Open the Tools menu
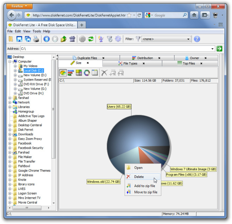Viewport: 232px width, 224px height. [37, 31]
